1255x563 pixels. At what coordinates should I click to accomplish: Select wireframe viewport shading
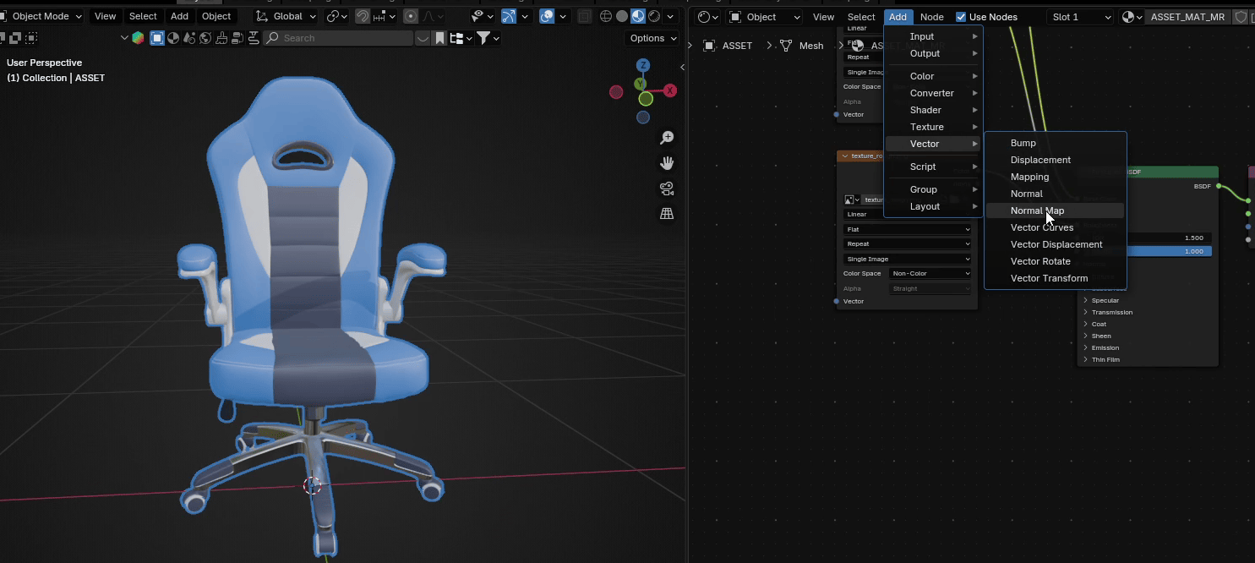(x=606, y=17)
